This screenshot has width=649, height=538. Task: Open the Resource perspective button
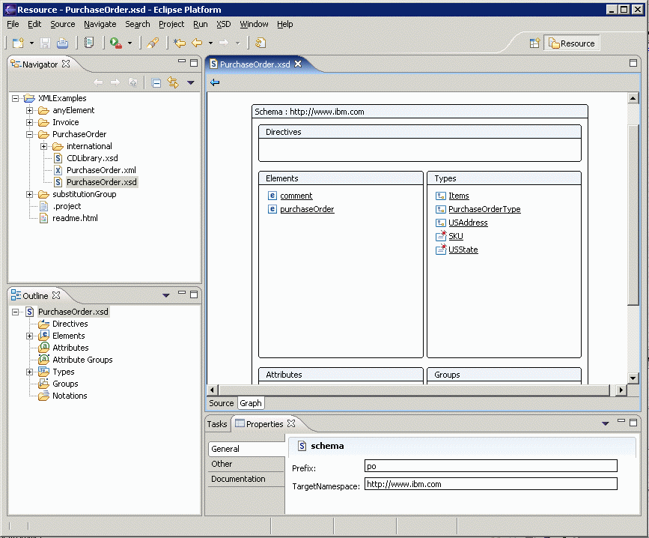[572, 43]
